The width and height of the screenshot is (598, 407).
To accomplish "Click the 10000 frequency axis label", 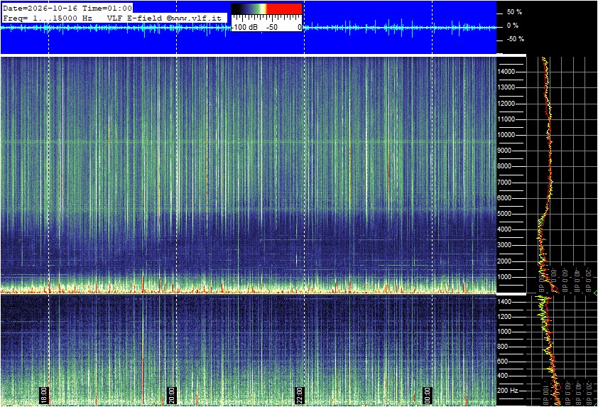I will pyautogui.click(x=506, y=135).
